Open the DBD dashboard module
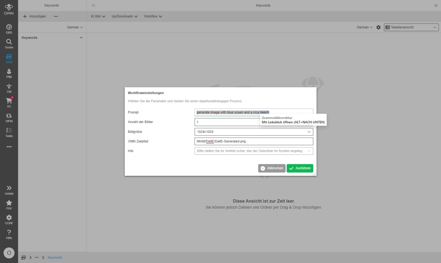Viewport: 441px width, 263px height. click(x=9, y=29)
